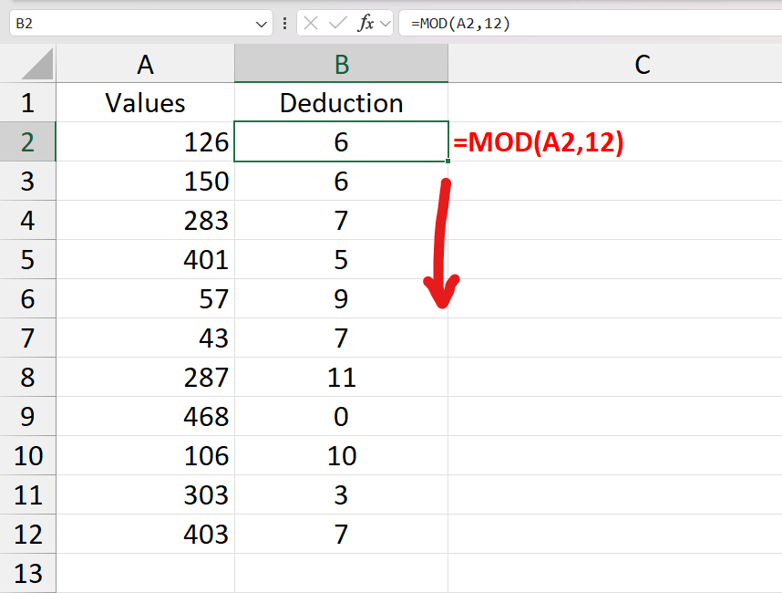Select empty cell C1
782x593 pixels.
pos(615,103)
